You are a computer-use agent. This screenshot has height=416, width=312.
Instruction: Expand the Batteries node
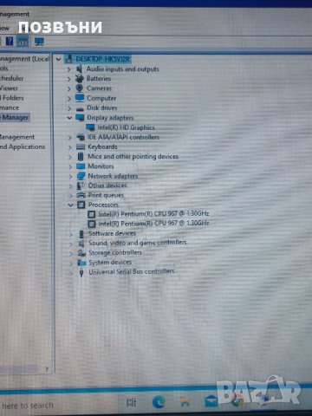pos(69,79)
